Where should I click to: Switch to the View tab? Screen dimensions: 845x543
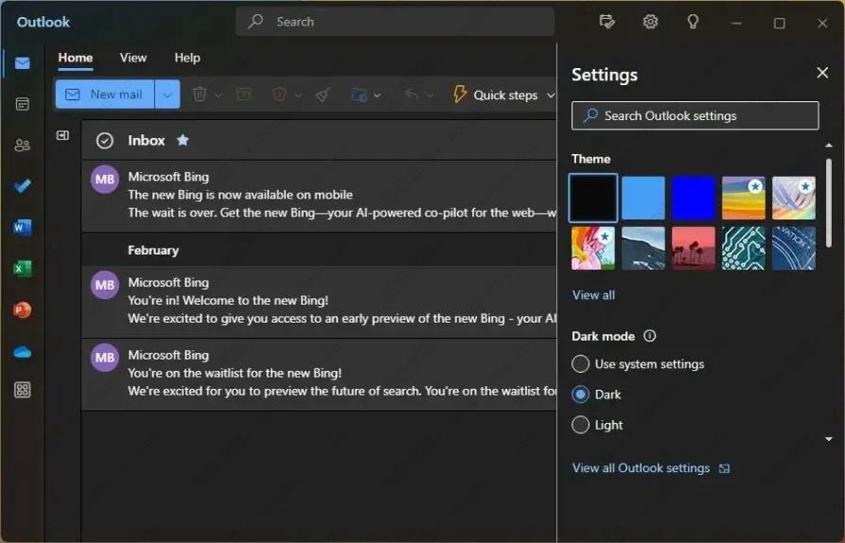coord(133,58)
